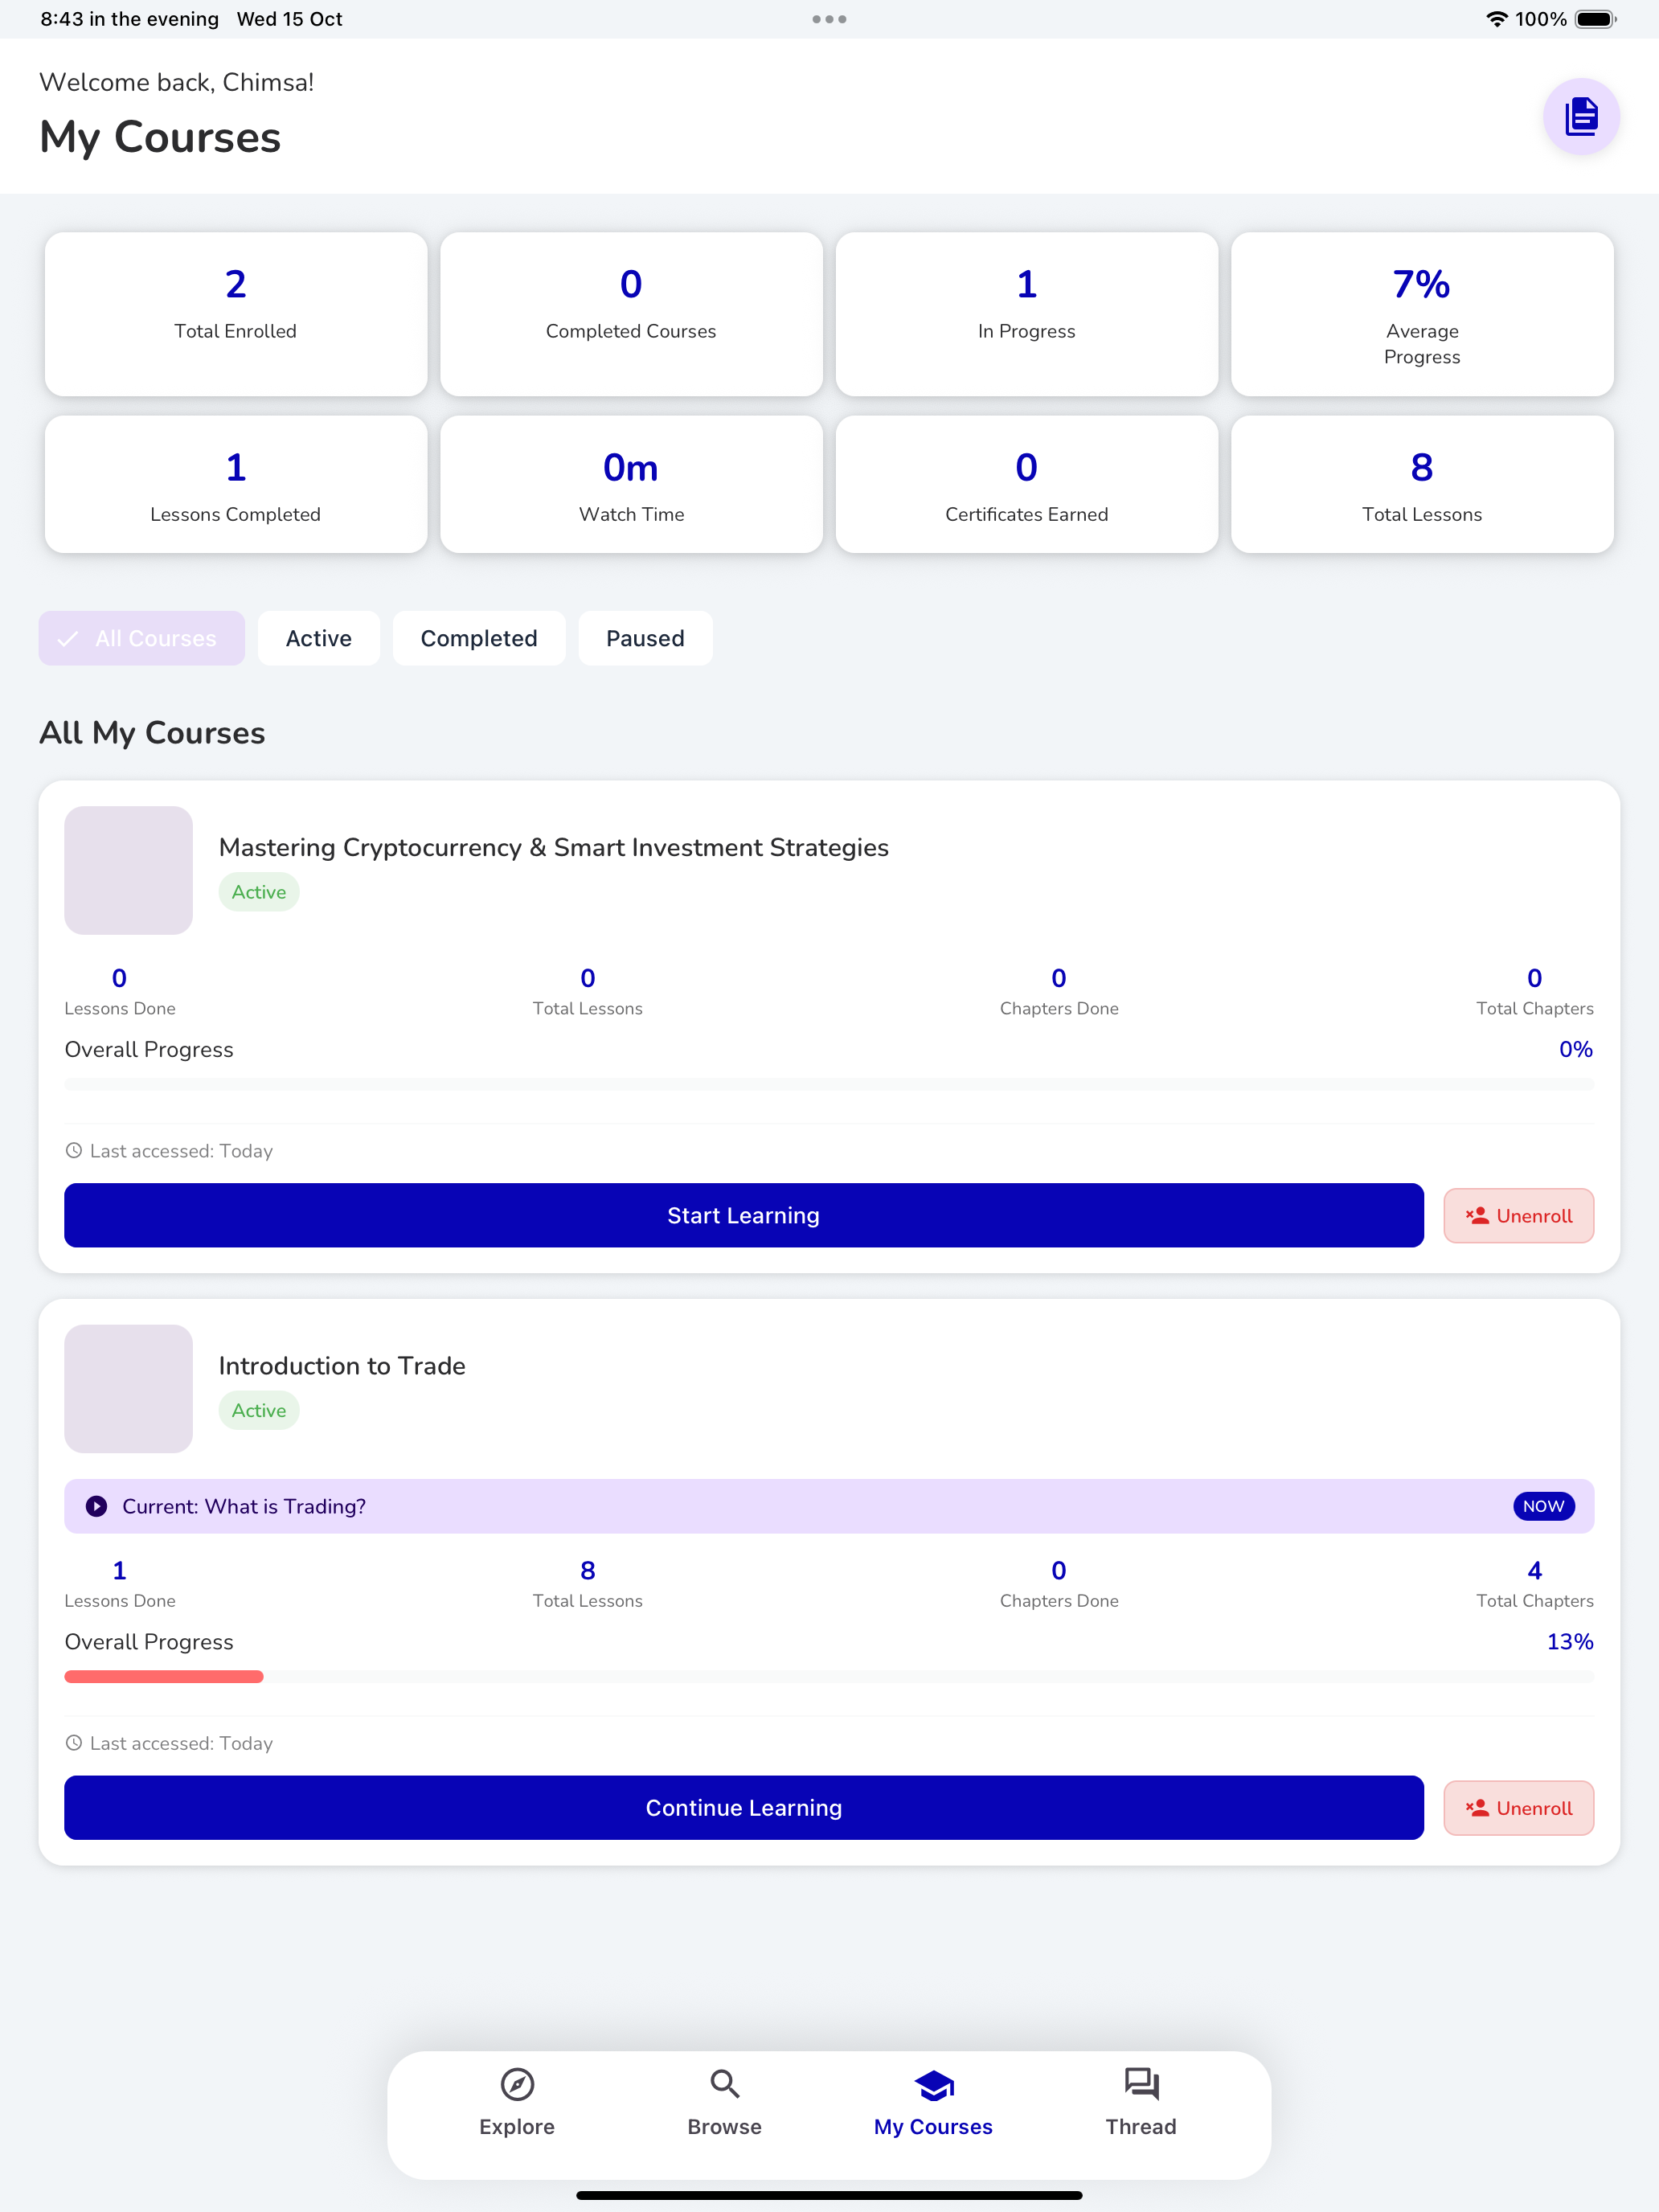Select the Completed filter chip

pos(479,638)
